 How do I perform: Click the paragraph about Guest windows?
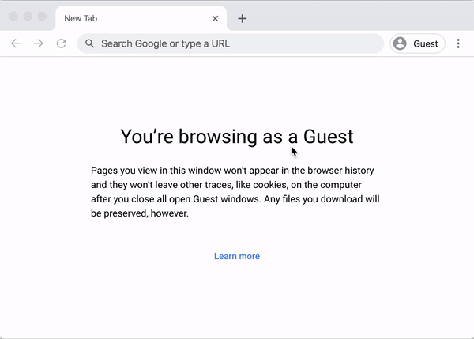(235, 192)
